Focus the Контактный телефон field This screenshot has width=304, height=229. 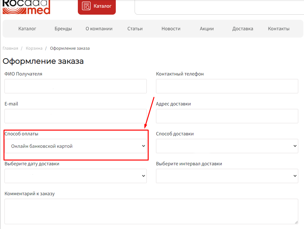point(227,86)
